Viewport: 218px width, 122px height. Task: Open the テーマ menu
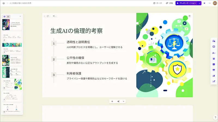[158, 3]
